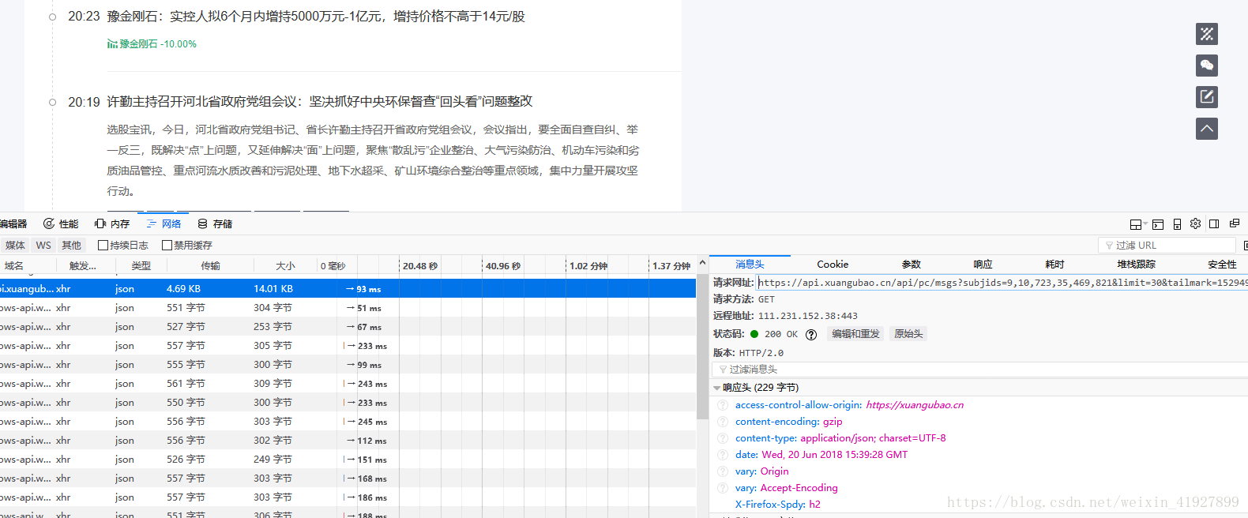Click help icon beside content-type header
This screenshot has width=1248, height=518.
click(x=723, y=438)
